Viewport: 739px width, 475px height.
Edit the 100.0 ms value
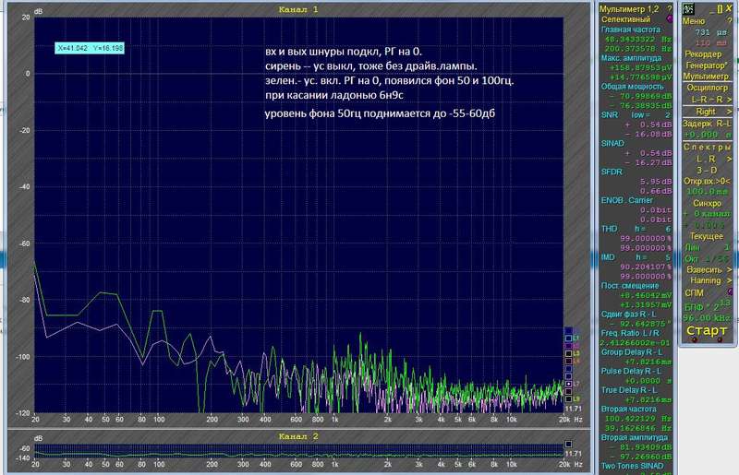(x=707, y=192)
